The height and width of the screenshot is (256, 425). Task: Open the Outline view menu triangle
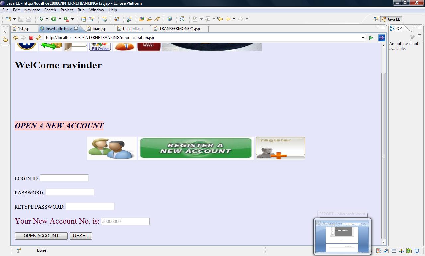point(420,35)
